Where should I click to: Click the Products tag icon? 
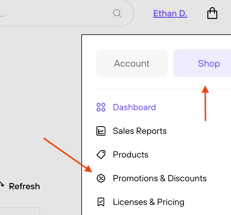coord(101,155)
